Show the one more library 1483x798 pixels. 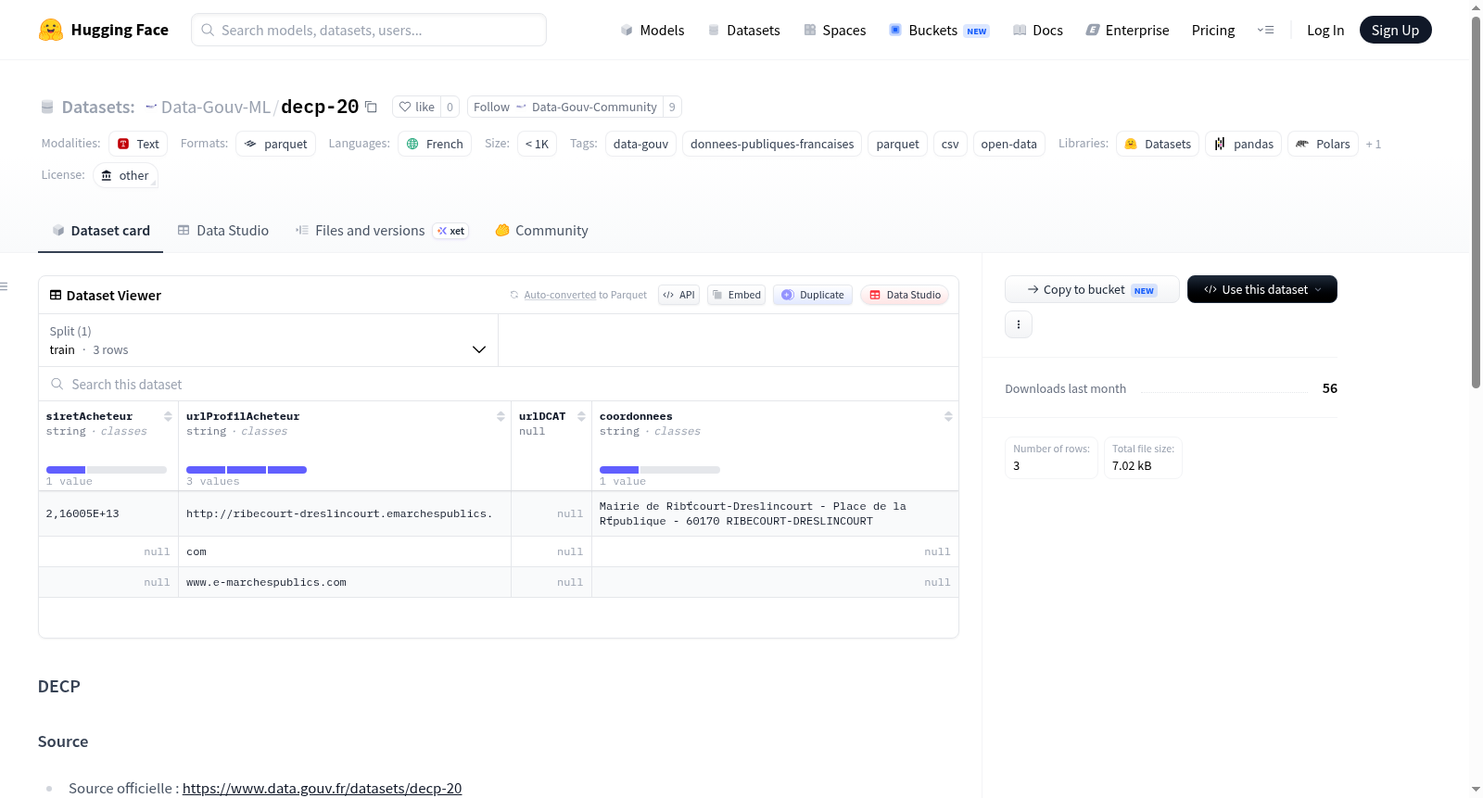tap(1374, 144)
